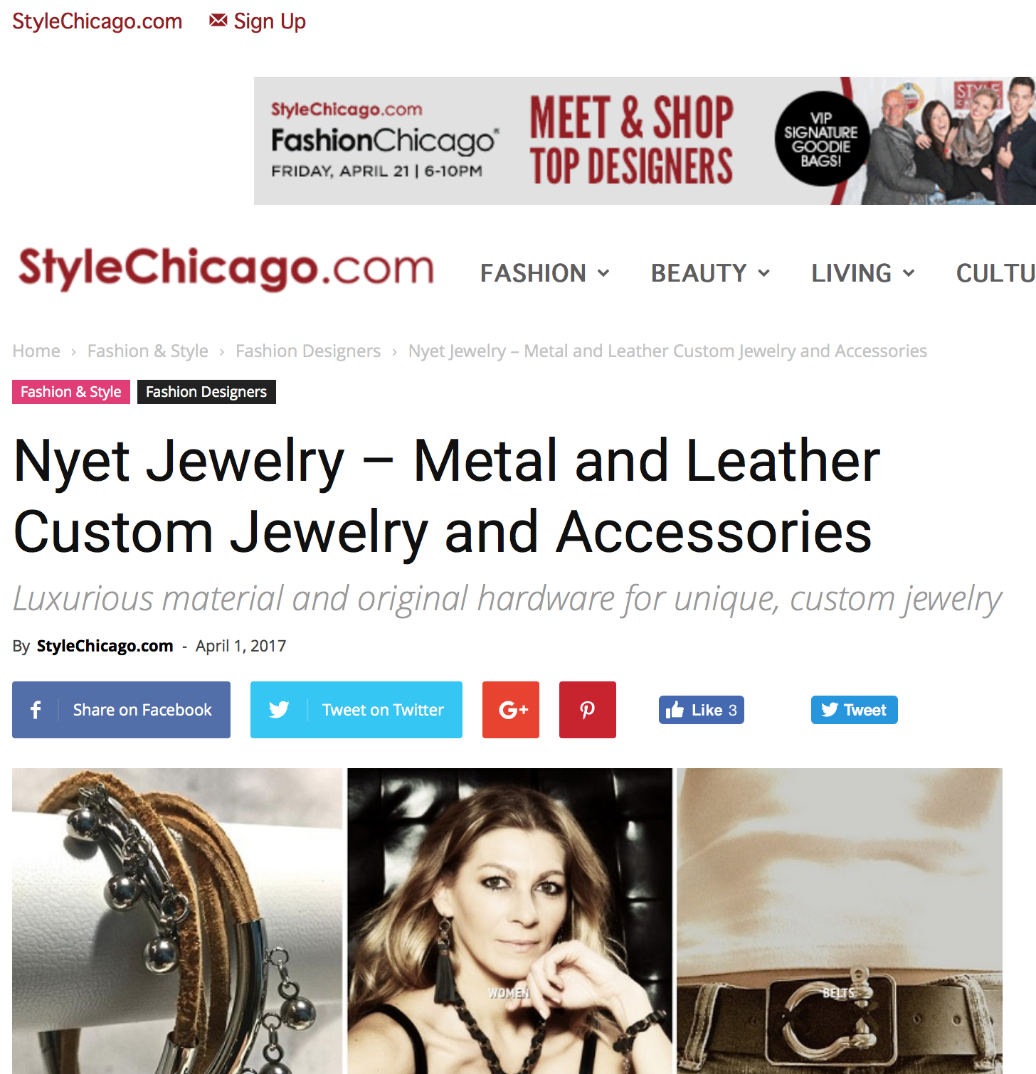Click the small blue Tweet button
The image size is (1036, 1074).
[x=855, y=710]
